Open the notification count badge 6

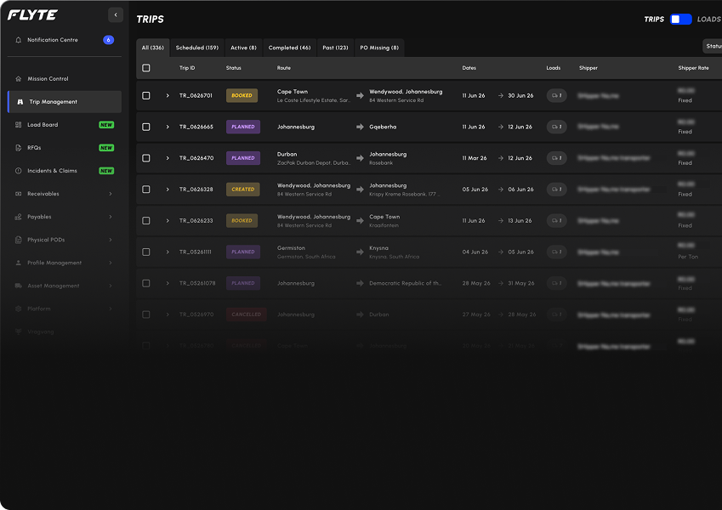(x=108, y=40)
